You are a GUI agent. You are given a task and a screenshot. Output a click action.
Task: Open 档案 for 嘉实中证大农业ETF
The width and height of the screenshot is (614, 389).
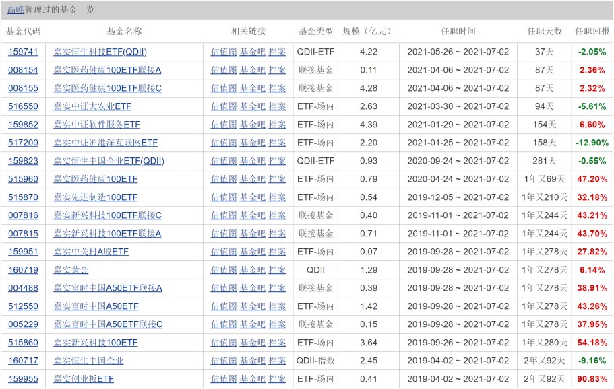[x=276, y=106]
